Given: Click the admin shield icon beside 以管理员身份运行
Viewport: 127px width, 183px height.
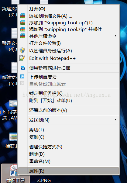Looking at the screenshot, I should pos(22,50).
